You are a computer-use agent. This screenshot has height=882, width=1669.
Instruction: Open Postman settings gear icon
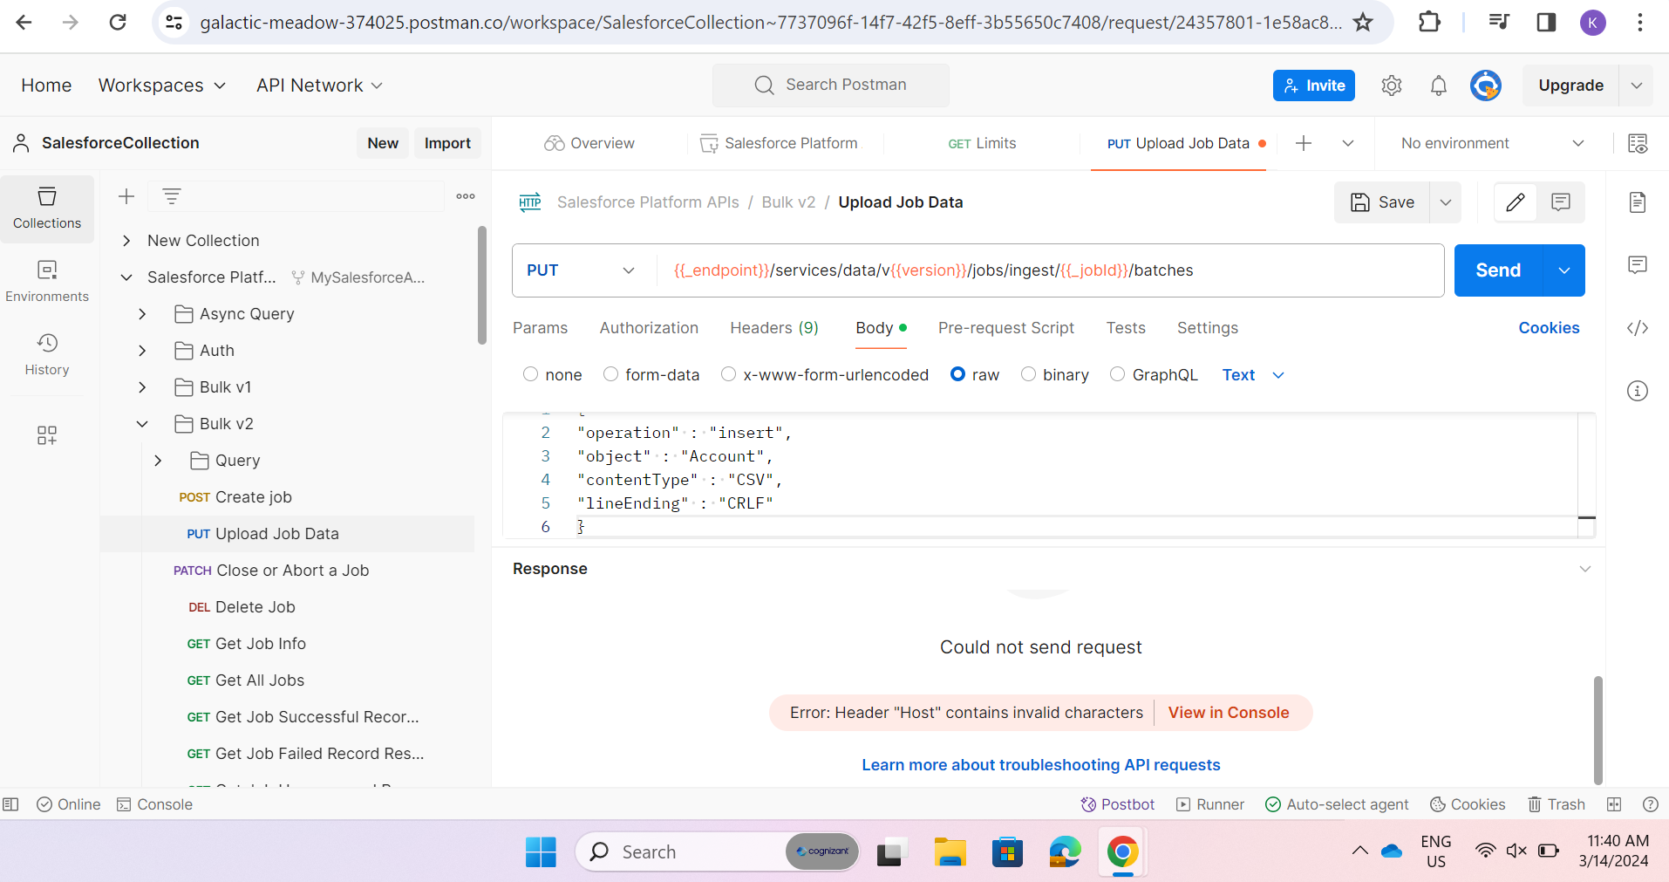pos(1392,85)
